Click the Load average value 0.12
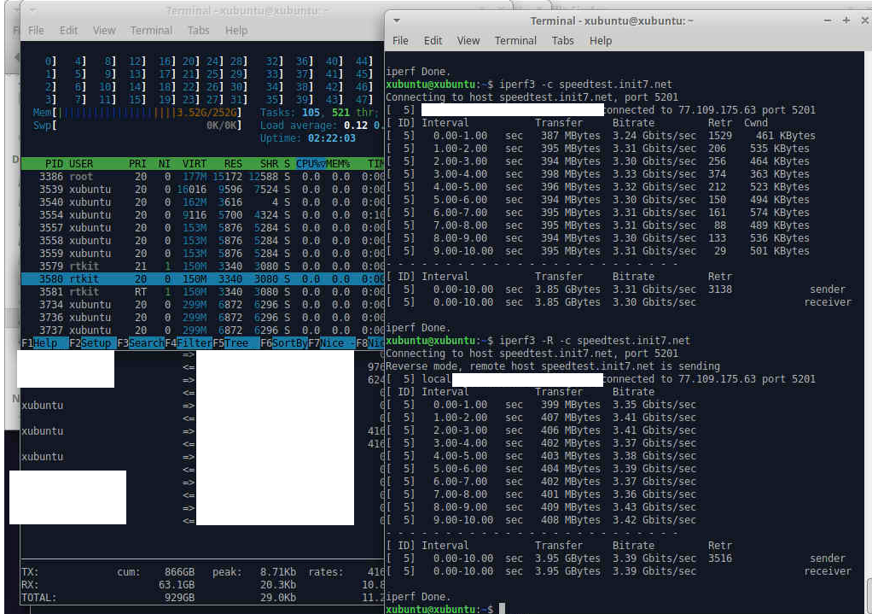This screenshot has height=614, width=872. (x=356, y=126)
